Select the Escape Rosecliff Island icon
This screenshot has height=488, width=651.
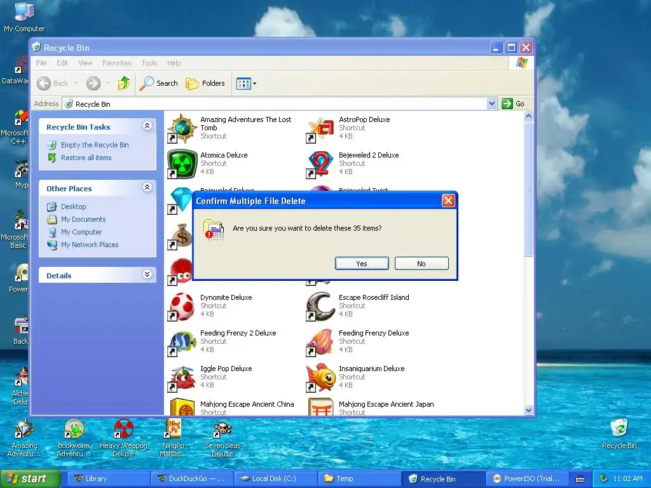320,306
